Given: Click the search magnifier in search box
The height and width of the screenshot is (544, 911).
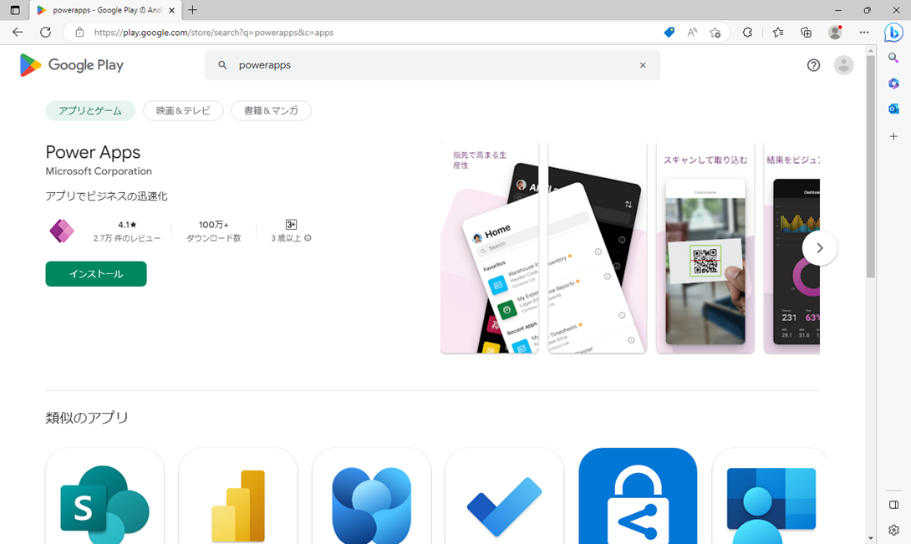Looking at the screenshot, I should (222, 65).
